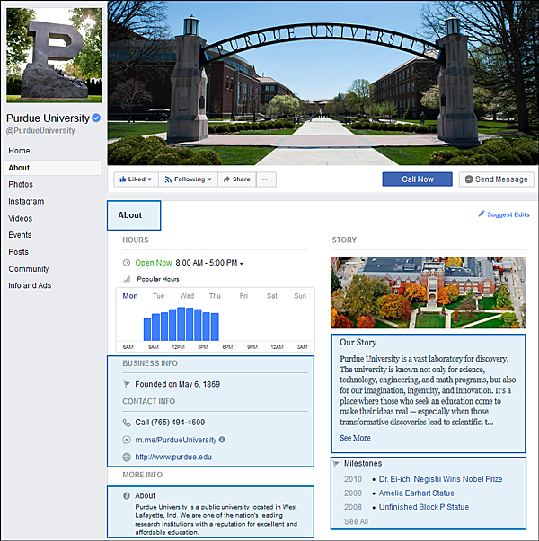The image size is (539, 541).
Task: Click the Our Story heading
Action: [358, 342]
